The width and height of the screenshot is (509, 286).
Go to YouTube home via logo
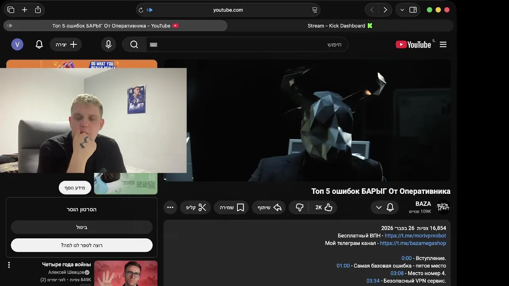pyautogui.click(x=414, y=44)
